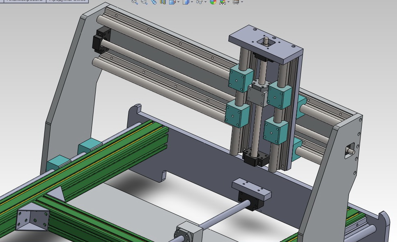Click the Hide/Show Items glasses icon

[200, 2]
